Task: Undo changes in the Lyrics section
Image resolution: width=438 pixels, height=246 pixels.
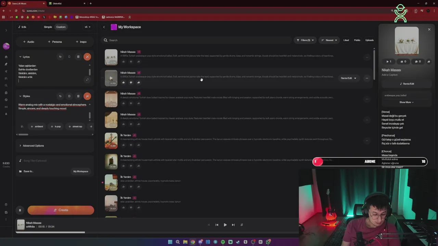Action: pyautogui.click(x=60, y=57)
